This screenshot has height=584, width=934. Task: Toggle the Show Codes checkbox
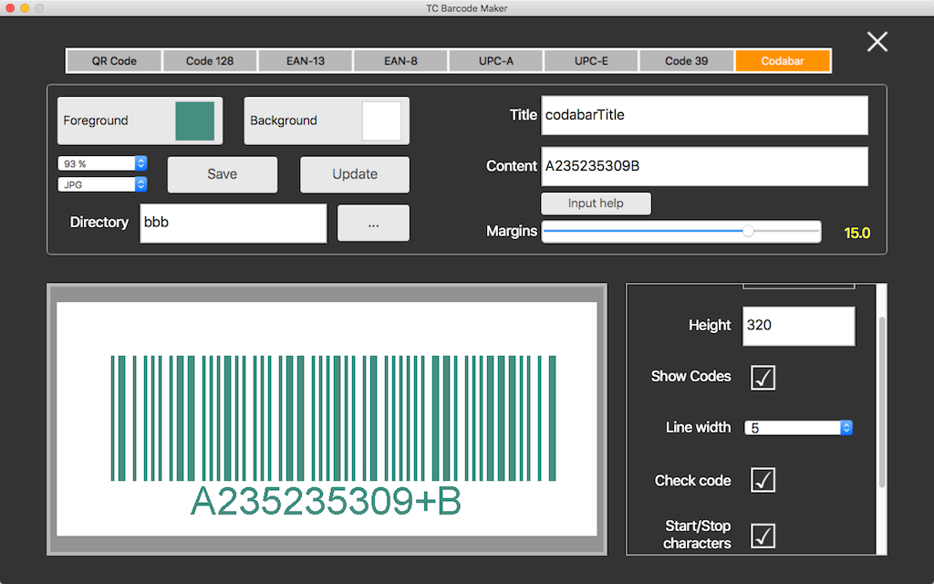[763, 378]
